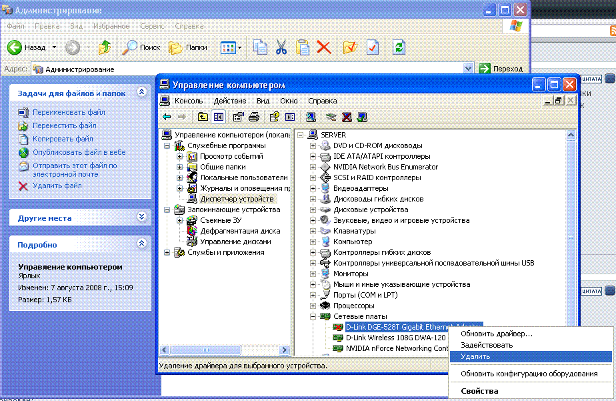Expand the Видеоадаптеры node
The width and height of the screenshot is (616, 401).
pos(313,188)
